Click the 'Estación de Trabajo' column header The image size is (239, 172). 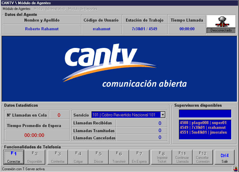(x=144, y=20)
